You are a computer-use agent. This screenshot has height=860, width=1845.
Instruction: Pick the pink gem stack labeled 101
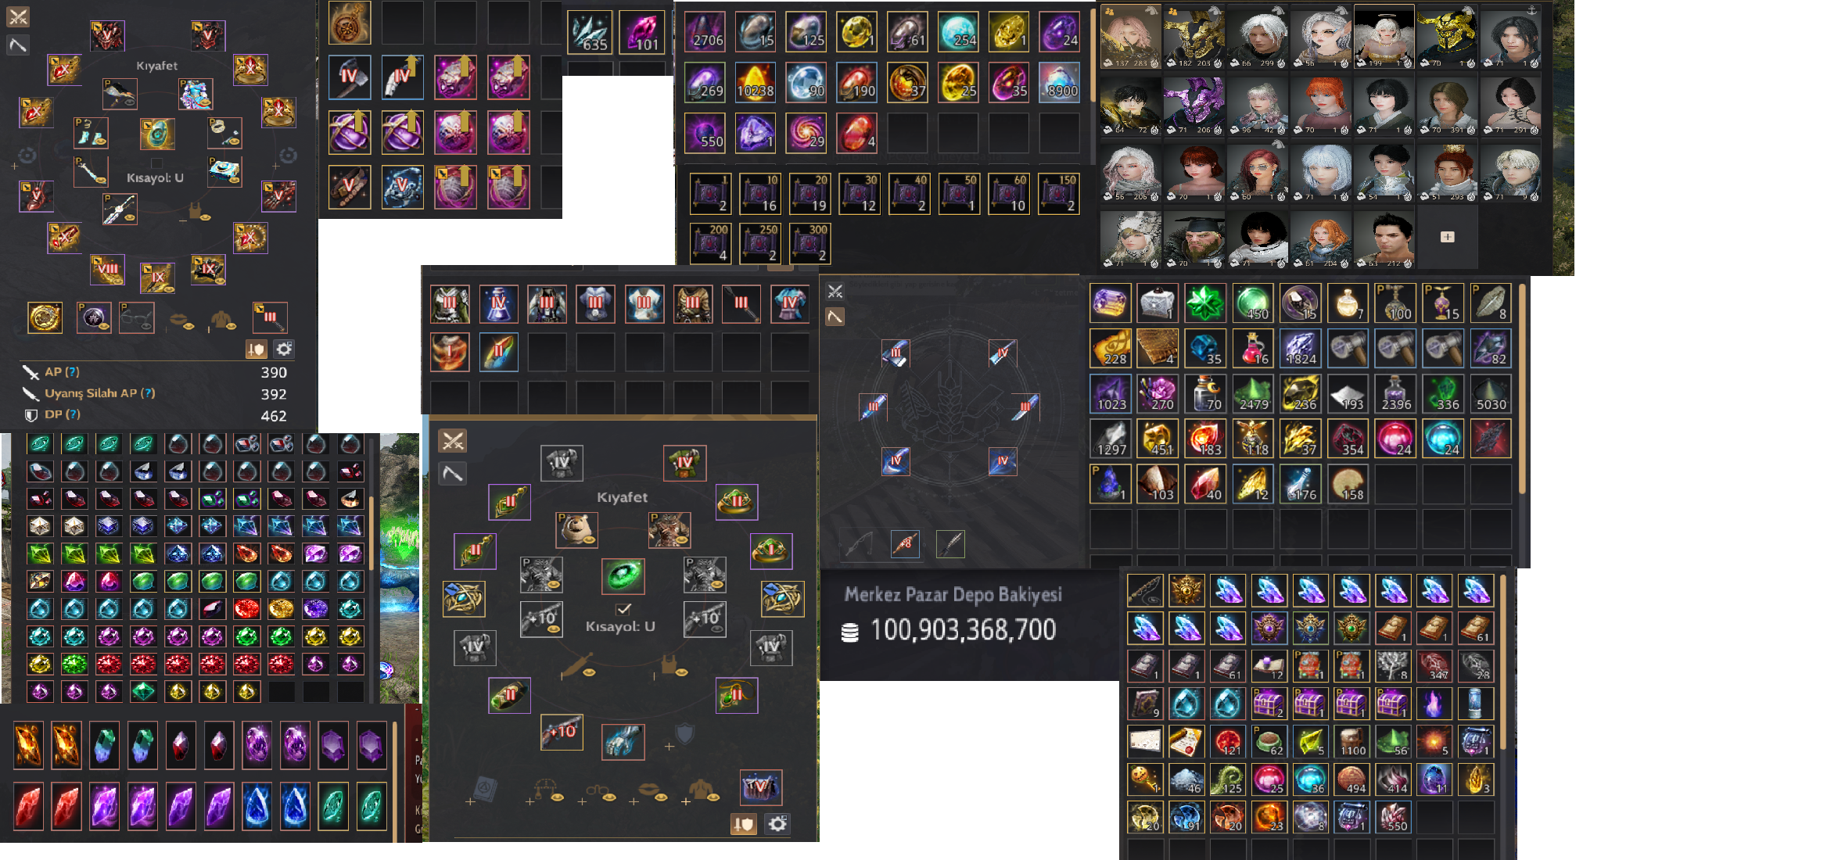tap(641, 33)
